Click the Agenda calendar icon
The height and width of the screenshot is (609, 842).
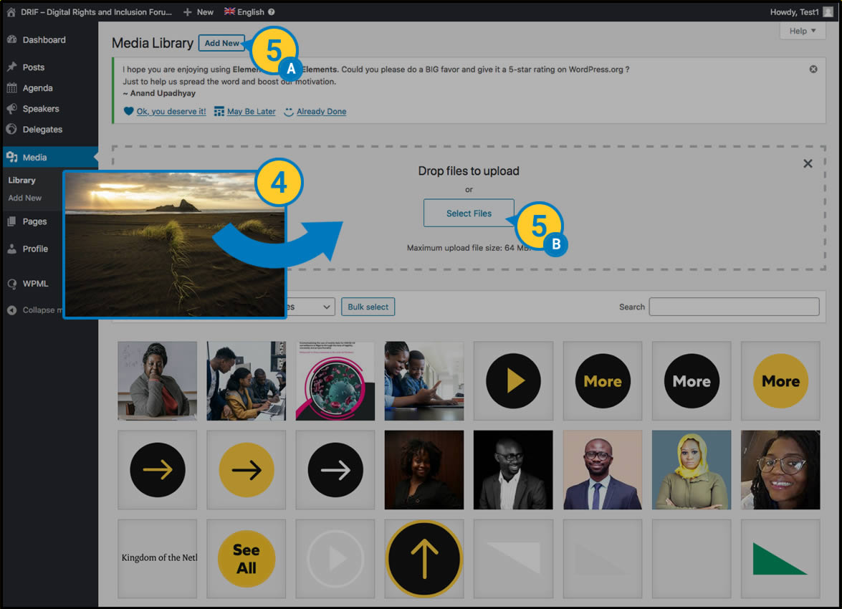tap(12, 88)
